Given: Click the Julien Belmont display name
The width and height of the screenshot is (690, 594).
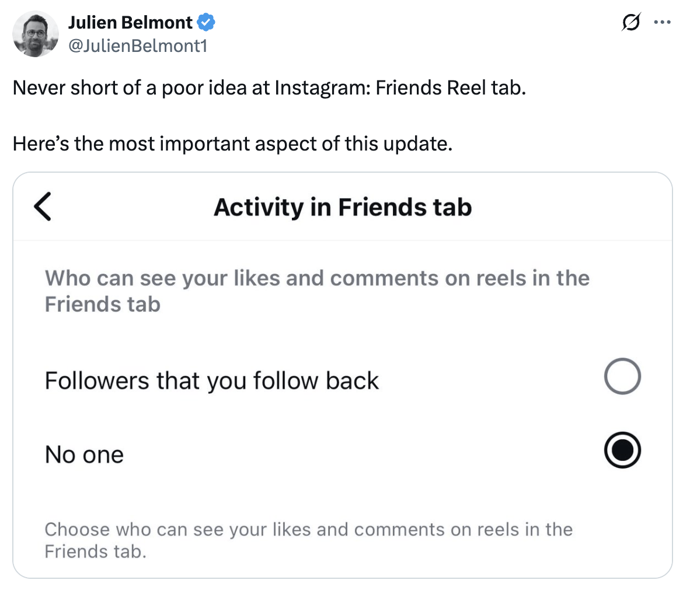Looking at the screenshot, I should [130, 23].
